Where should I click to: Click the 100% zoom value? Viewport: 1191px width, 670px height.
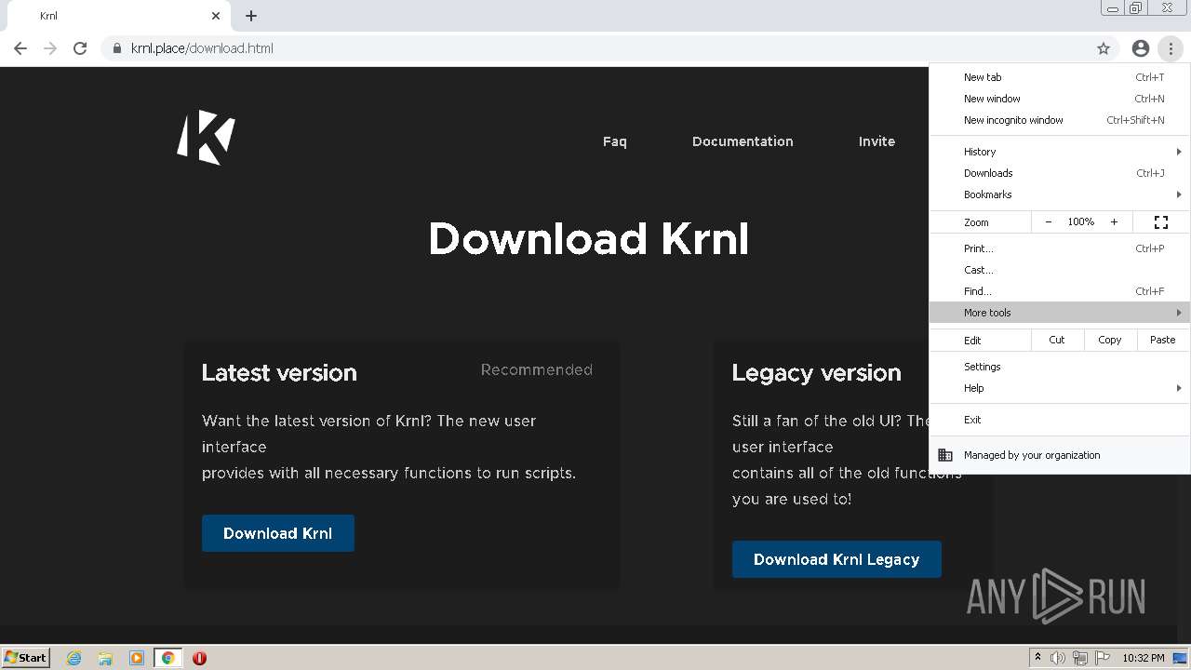point(1081,222)
